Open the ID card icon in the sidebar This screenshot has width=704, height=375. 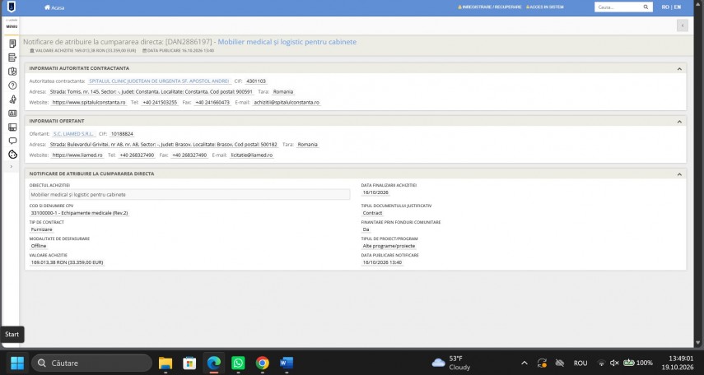[12, 113]
